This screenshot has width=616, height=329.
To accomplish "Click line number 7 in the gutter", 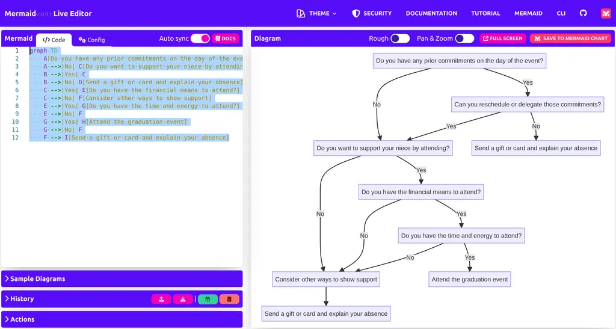I will pyautogui.click(x=16, y=98).
